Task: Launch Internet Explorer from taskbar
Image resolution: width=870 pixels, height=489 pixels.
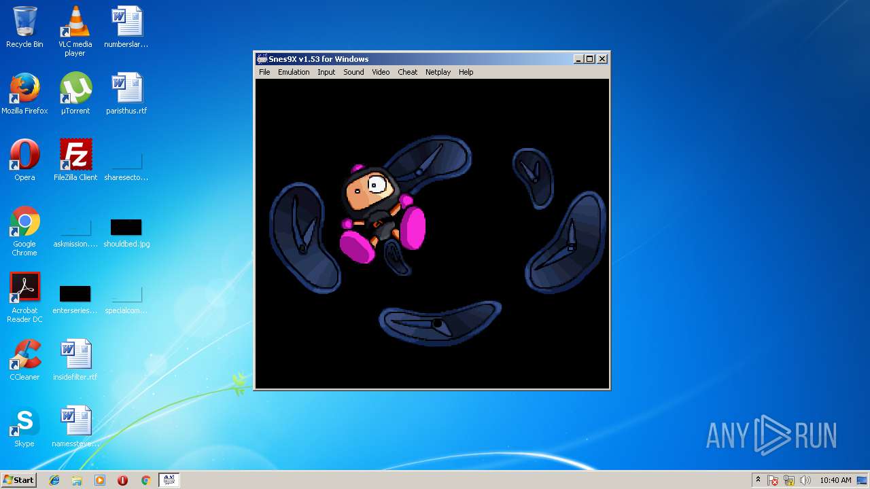Action: coord(54,480)
